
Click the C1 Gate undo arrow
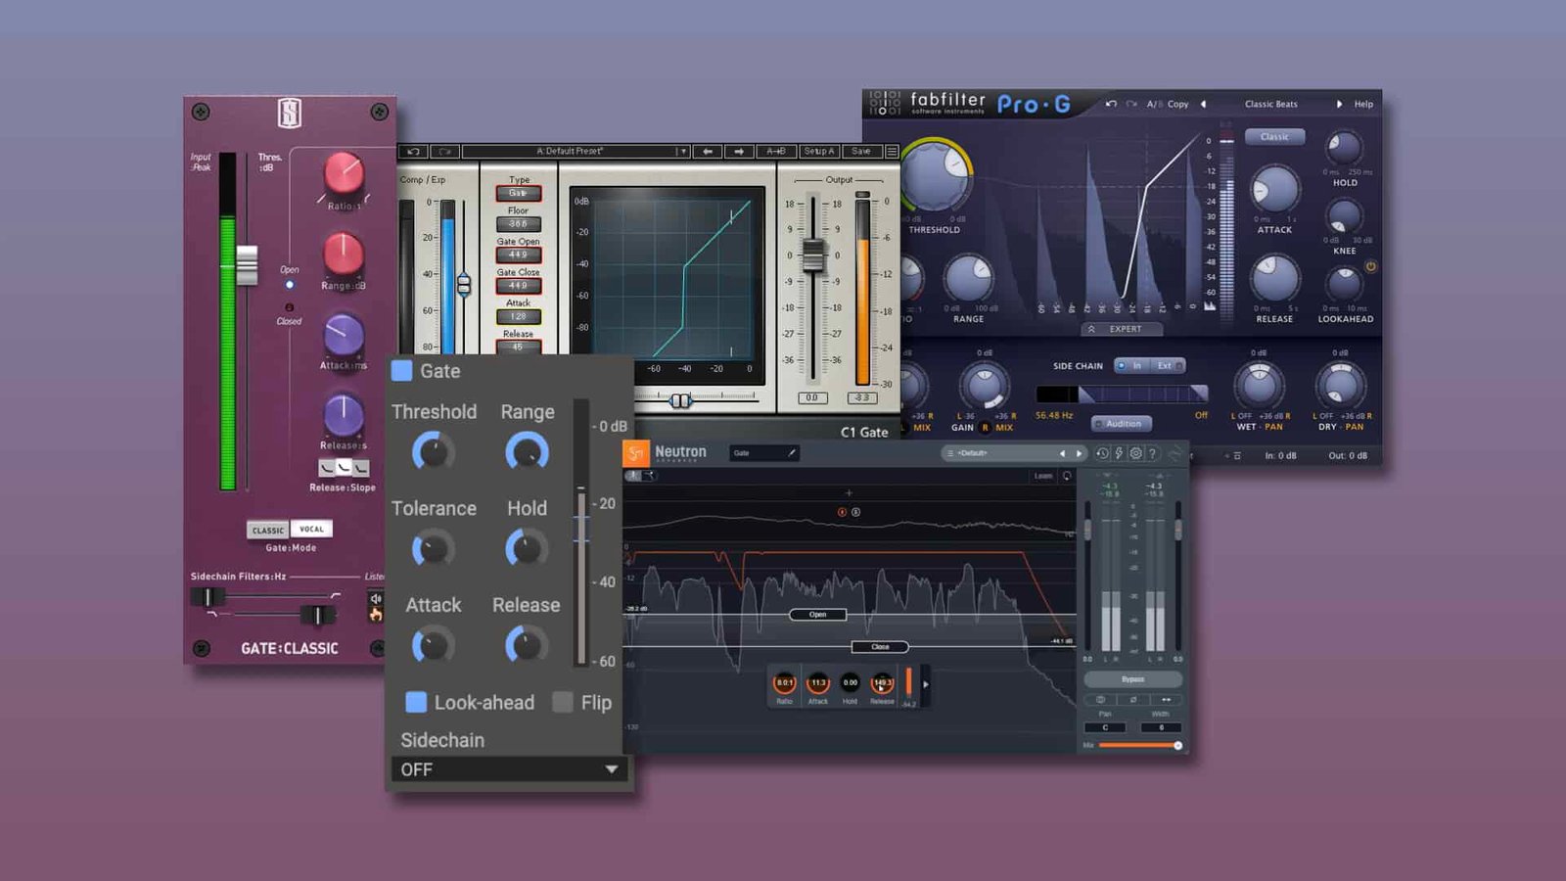pyautogui.click(x=413, y=152)
